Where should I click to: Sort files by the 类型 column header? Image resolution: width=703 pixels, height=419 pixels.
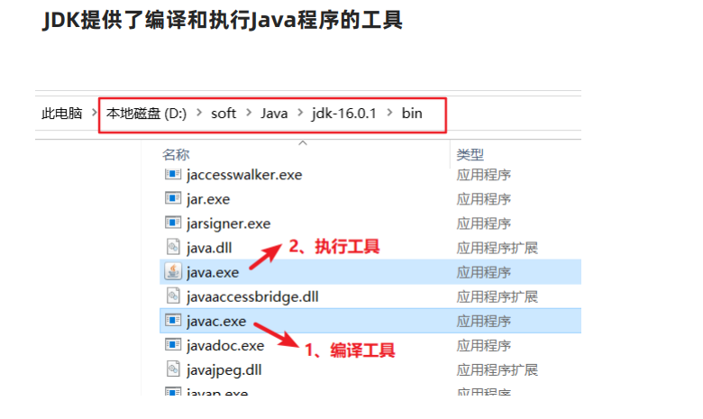(x=470, y=155)
